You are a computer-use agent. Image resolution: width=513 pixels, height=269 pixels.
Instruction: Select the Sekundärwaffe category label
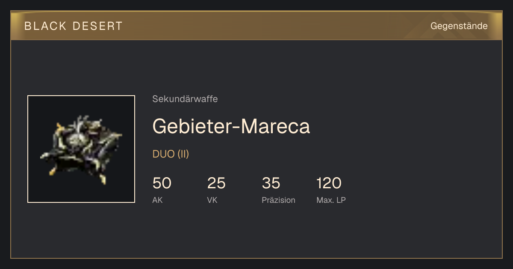click(185, 99)
